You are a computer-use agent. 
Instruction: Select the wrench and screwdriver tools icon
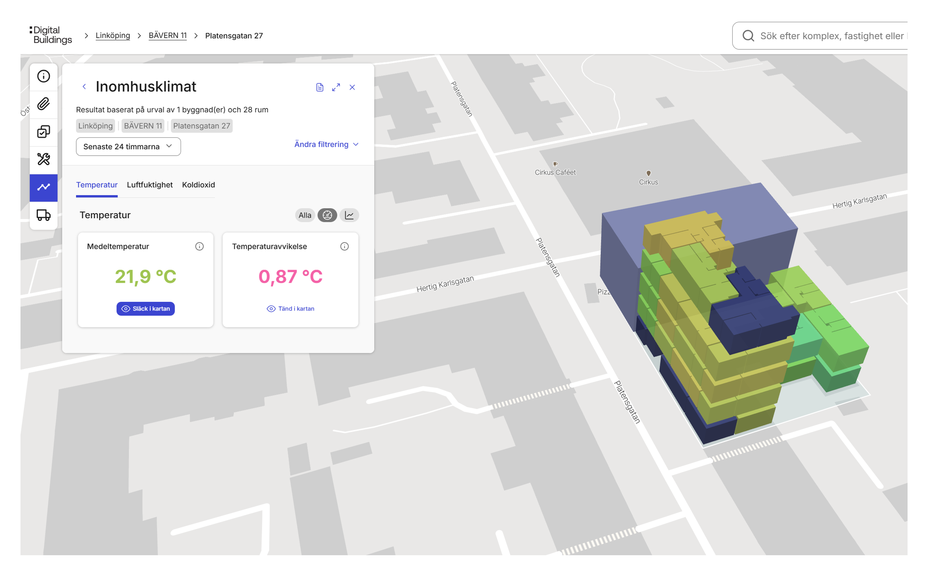point(43,159)
